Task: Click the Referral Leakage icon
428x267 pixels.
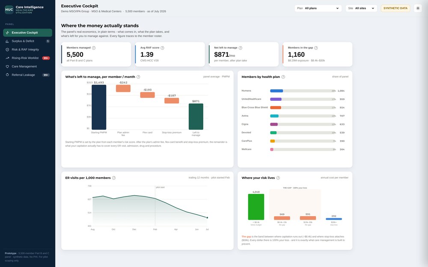Action: tap(7, 75)
